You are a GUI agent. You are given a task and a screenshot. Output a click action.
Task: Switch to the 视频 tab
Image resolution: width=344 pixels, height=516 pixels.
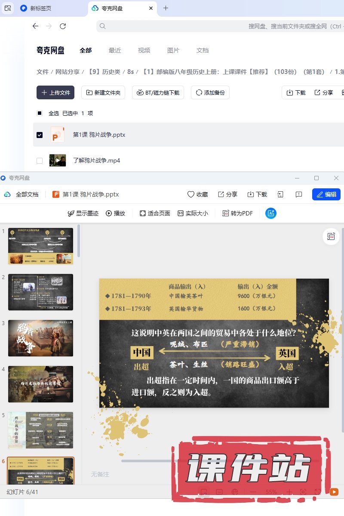click(144, 50)
